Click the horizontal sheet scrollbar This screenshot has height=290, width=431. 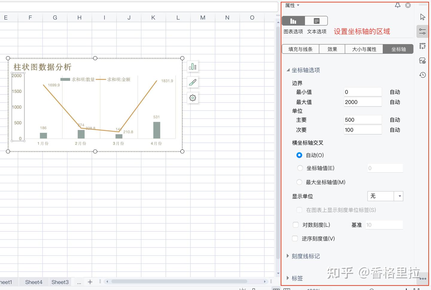click(x=179, y=281)
